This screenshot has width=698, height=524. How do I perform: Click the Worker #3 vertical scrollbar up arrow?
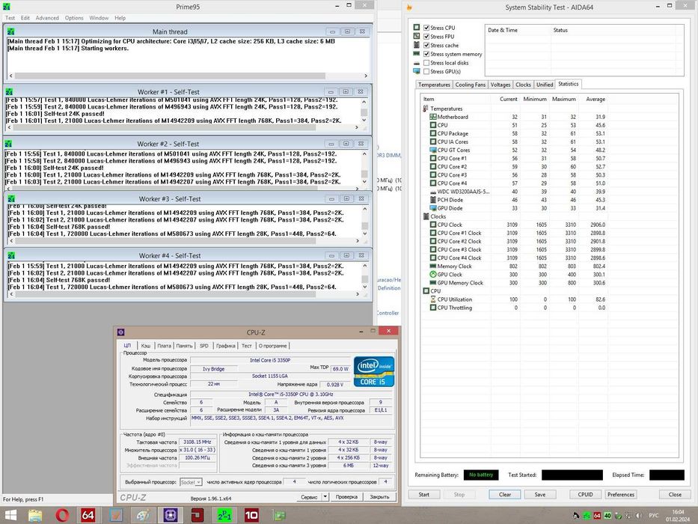[x=365, y=209]
